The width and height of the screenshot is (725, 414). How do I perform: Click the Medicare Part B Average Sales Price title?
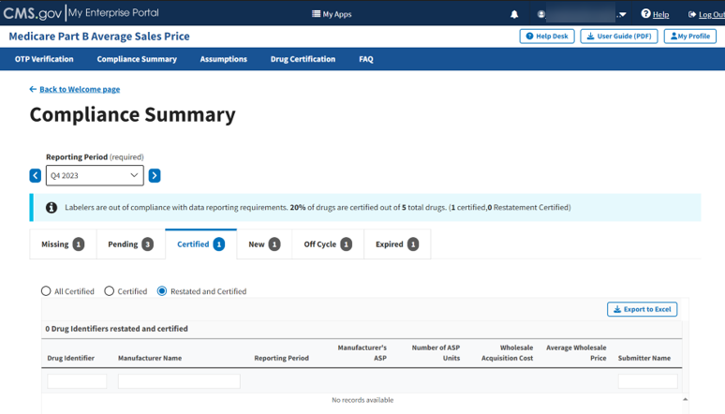pos(99,37)
